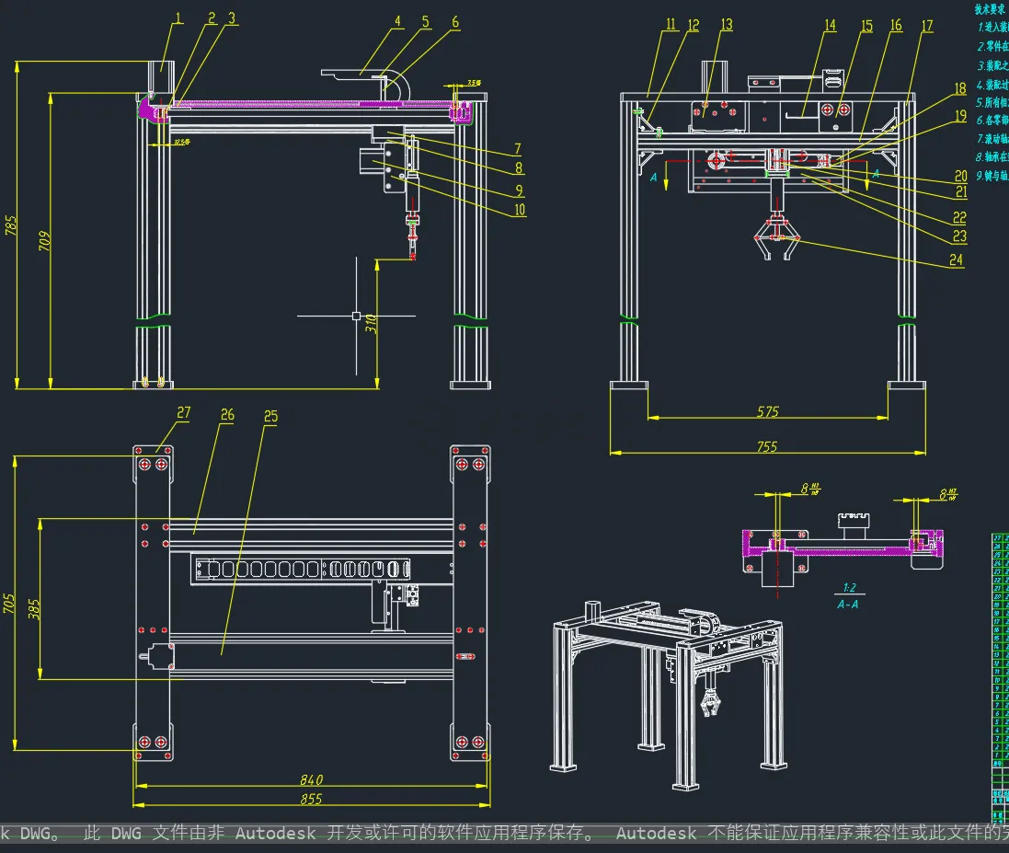Image resolution: width=1009 pixels, height=853 pixels.
Task: Select part callout number 24 for the gripper
Action: tap(957, 260)
